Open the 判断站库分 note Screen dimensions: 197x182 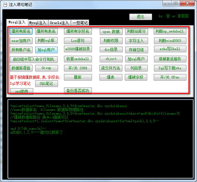coord(136,31)
